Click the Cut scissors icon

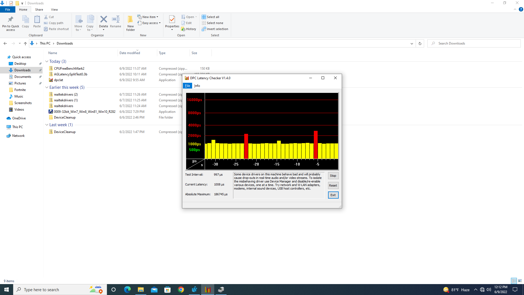[x=46, y=17]
